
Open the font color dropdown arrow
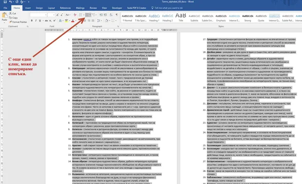75,20
